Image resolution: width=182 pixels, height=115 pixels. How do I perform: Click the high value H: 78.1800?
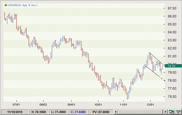pyautogui.click(x=39, y=112)
